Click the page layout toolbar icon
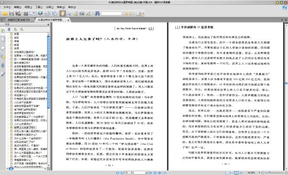The height and width of the screenshot is (175, 288). pos(54,13)
